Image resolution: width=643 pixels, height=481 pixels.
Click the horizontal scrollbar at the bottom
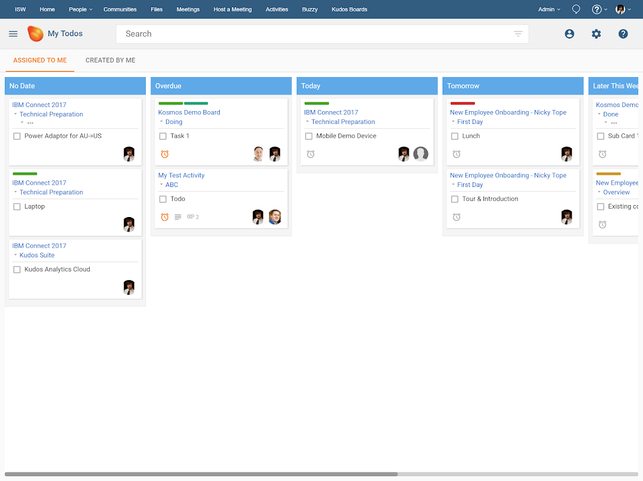[x=201, y=474]
